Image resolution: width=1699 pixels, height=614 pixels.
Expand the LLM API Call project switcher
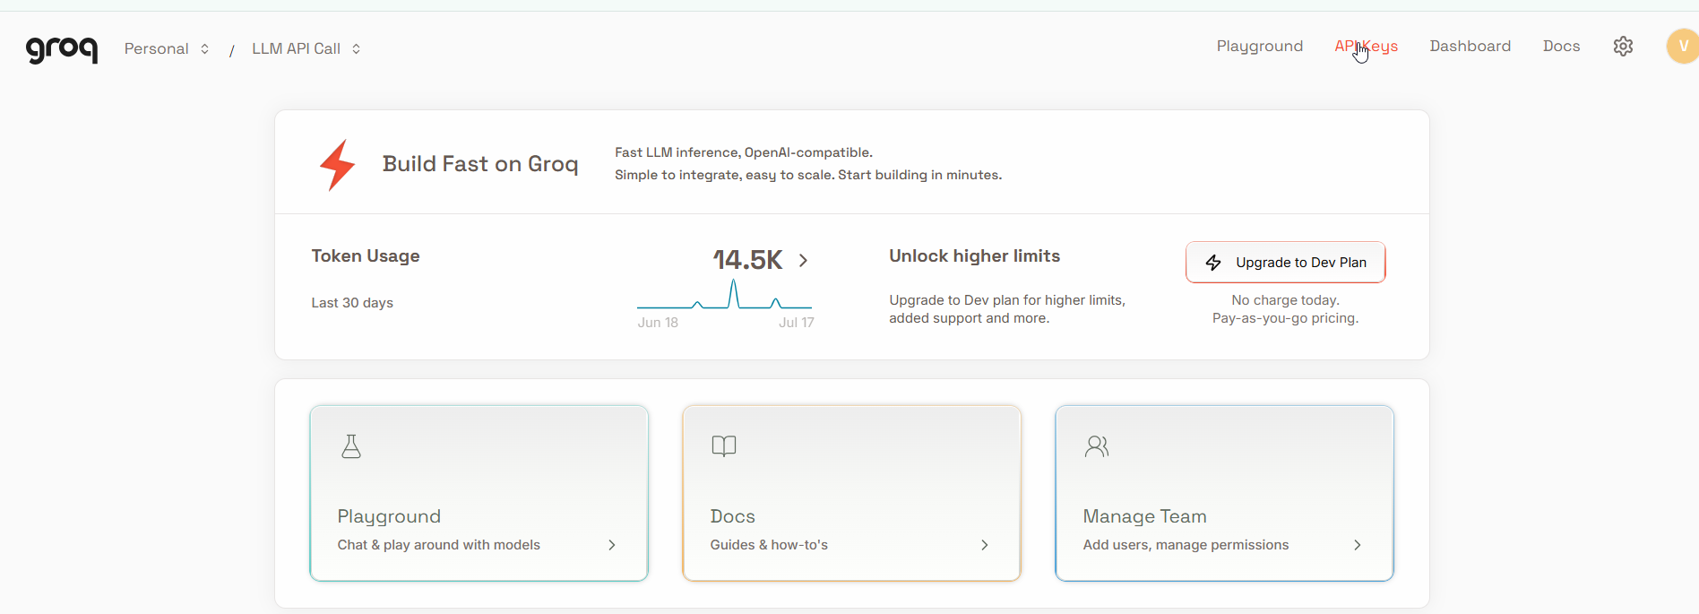point(306,48)
